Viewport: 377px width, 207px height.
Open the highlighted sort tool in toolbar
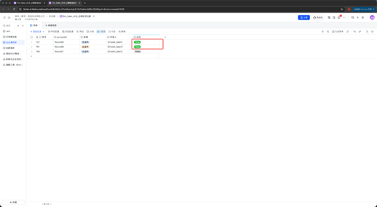click(101, 32)
